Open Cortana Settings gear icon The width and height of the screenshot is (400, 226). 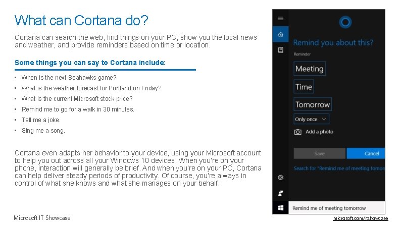280,178
